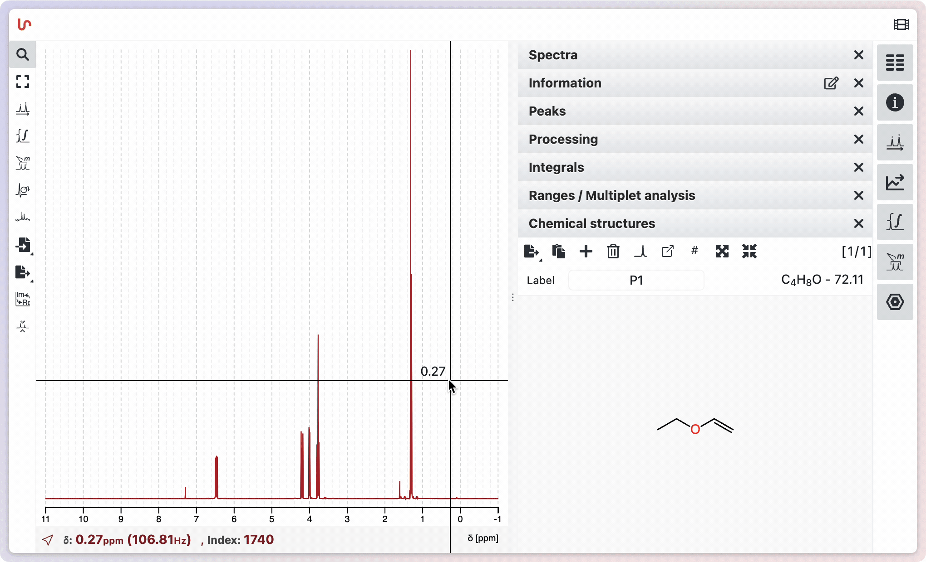Viewport: 926px width, 562px height.
Task: Delete the current molecule with the trash icon
Action: click(x=613, y=251)
